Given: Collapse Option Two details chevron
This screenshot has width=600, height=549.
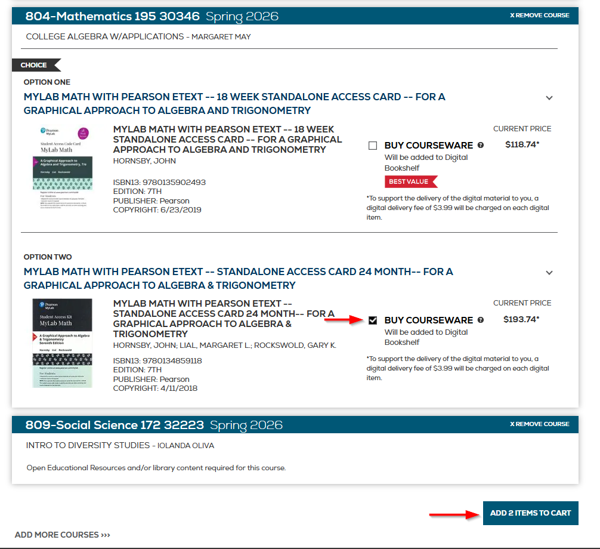Looking at the screenshot, I should point(549,273).
